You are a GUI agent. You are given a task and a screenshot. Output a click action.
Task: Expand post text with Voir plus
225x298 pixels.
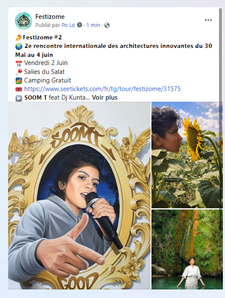105,97
